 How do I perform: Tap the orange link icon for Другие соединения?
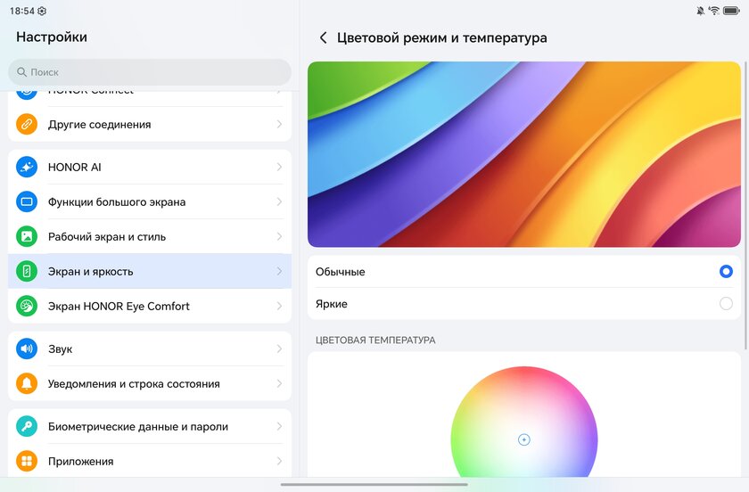27,124
